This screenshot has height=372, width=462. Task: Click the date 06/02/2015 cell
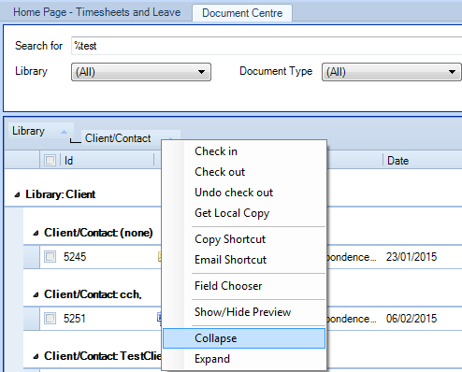(411, 319)
